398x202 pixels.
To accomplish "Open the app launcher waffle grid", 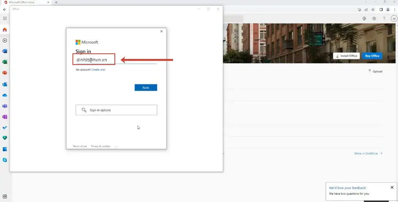I will coord(5,19).
